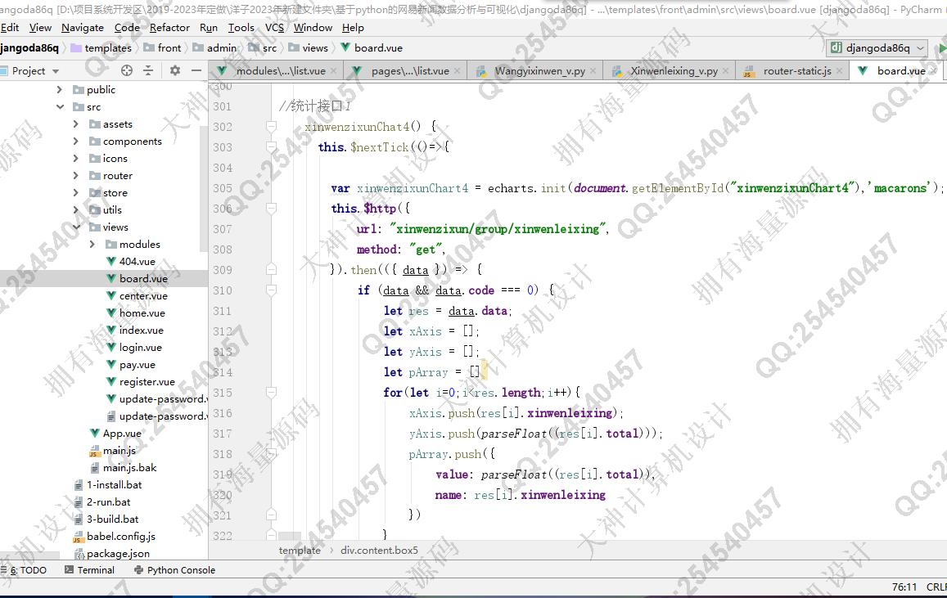
Task: Open the Run menu
Action: click(209, 28)
